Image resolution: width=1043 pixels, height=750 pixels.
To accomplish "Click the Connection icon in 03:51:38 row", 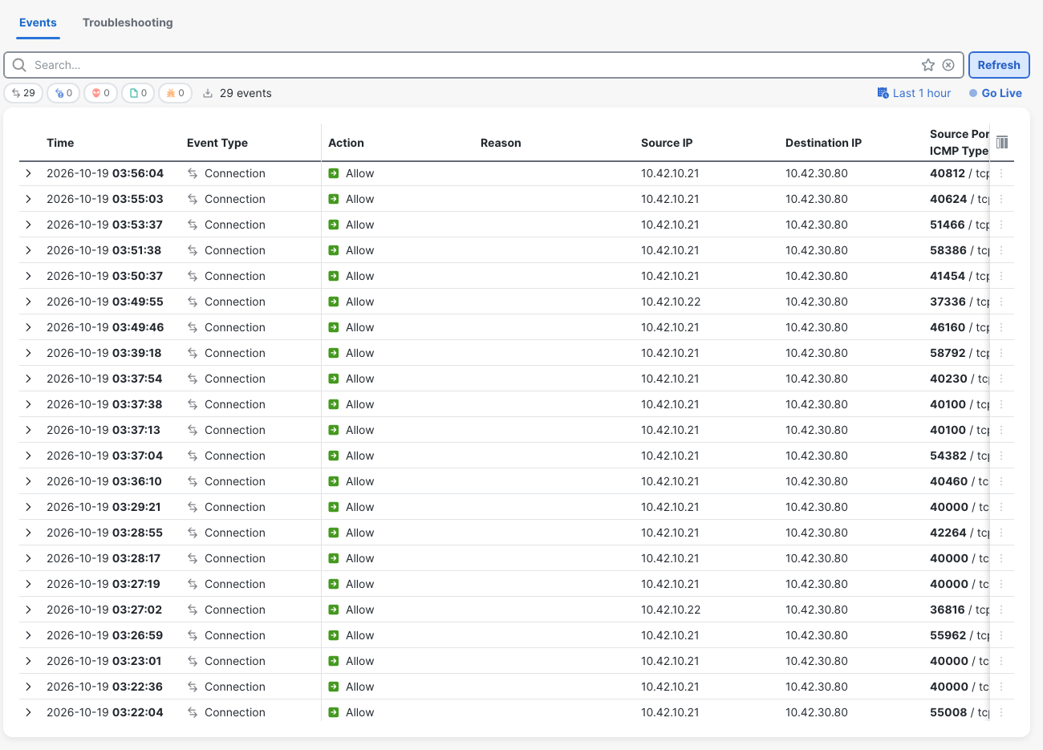I will (193, 250).
